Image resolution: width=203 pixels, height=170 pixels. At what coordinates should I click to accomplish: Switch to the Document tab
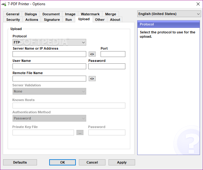(x=51, y=14)
